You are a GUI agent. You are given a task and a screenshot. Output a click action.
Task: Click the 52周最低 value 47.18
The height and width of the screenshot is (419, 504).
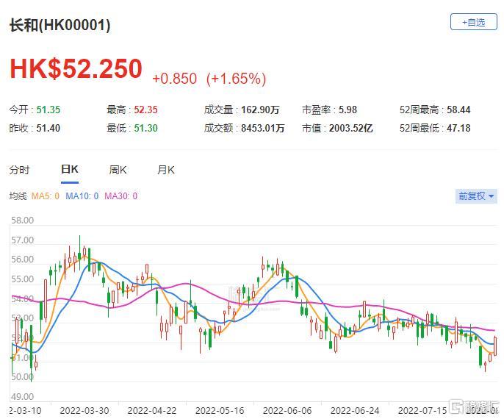click(x=458, y=128)
